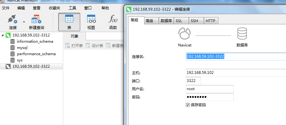Select the information_schema database icon
Screen dimensions: 286x125
pos(13,41)
